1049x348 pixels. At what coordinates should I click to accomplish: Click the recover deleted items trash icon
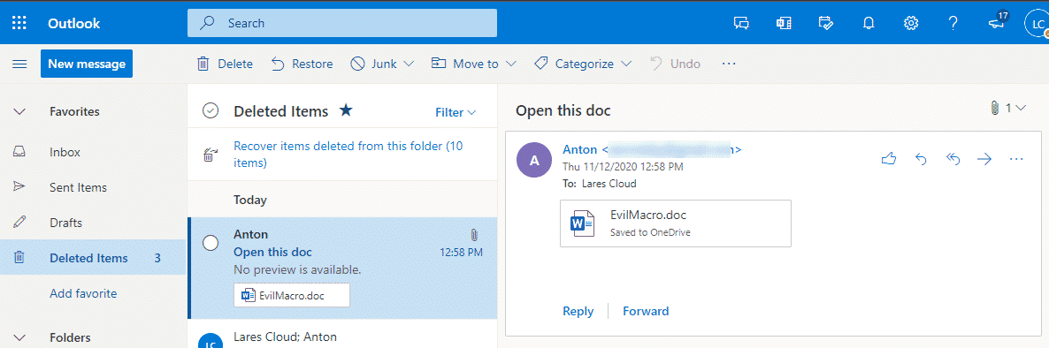click(210, 155)
